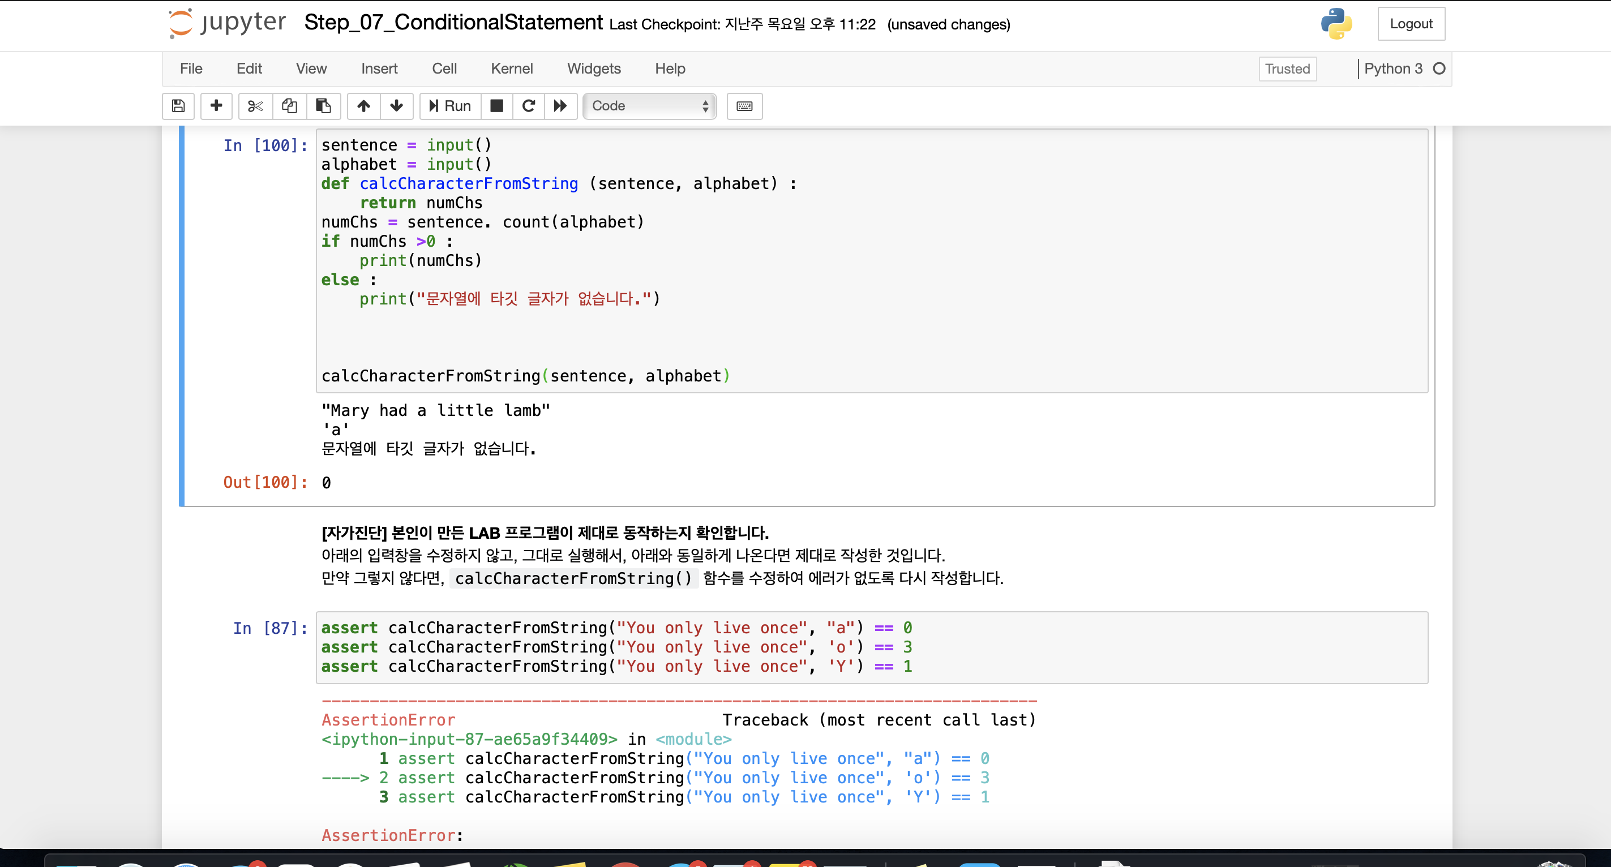Click the Python logo icon
The height and width of the screenshot is (867, 1611).
click(x=1336, y=24)
